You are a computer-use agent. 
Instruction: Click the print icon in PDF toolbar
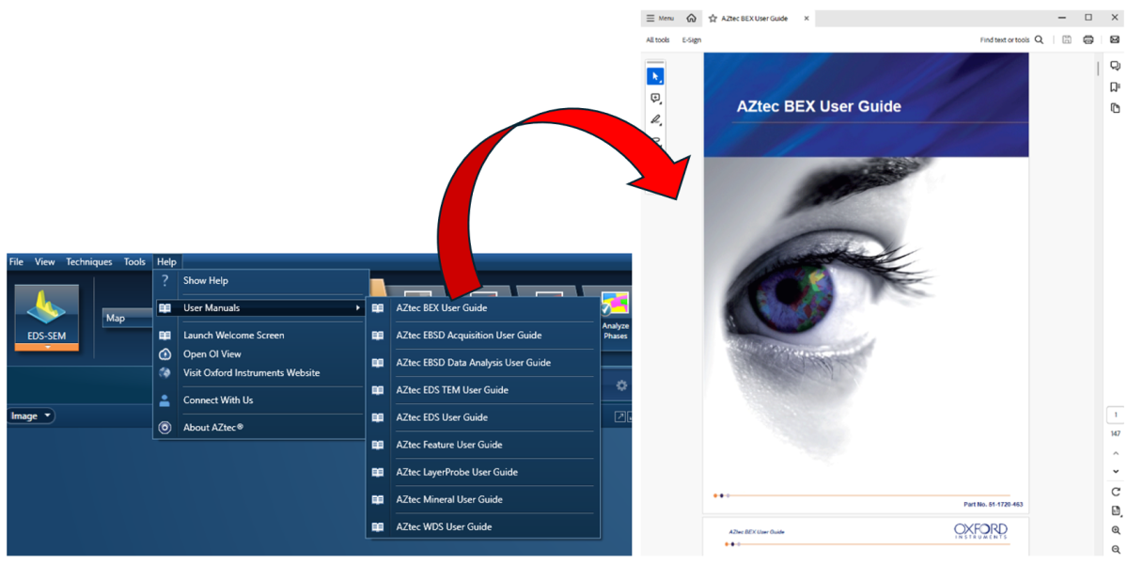coord(1089,40)
